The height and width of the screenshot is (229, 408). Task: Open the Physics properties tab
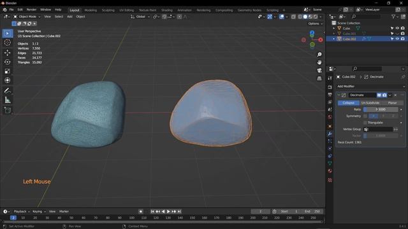[x=330, y=148]
